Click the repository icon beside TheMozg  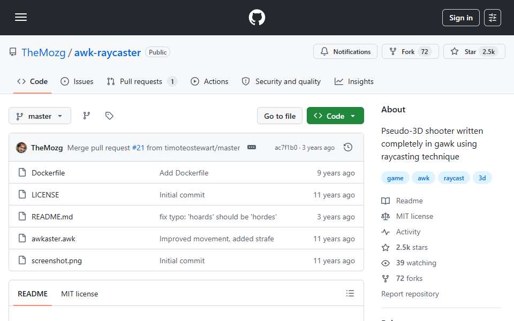(13, 52)
